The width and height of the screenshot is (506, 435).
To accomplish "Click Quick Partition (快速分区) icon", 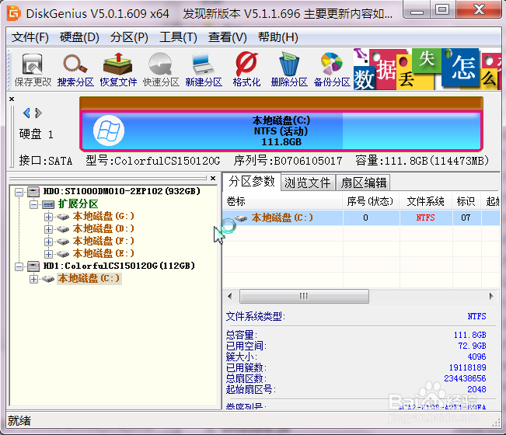I will tap(161, 70).
